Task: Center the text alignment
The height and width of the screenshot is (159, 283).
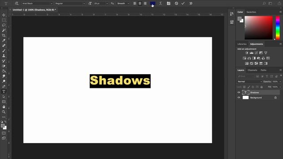Action: [140, 4]
